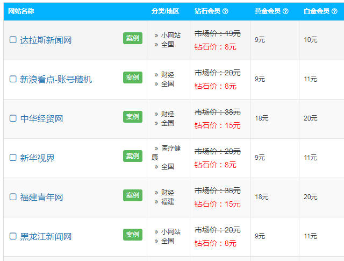Image resolution: width=344 pixels, height=261 pixels.
Task: Click the 钻石会员 column header
Action: 207,11
